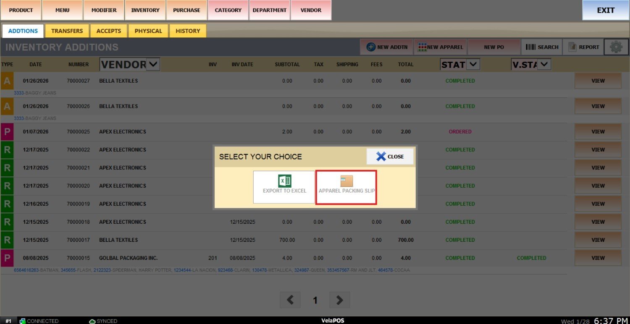Viewport: 630px width, 324px height.
Task: Expand the Vendor filter dropdown
Action: click(x=153, y=64)
